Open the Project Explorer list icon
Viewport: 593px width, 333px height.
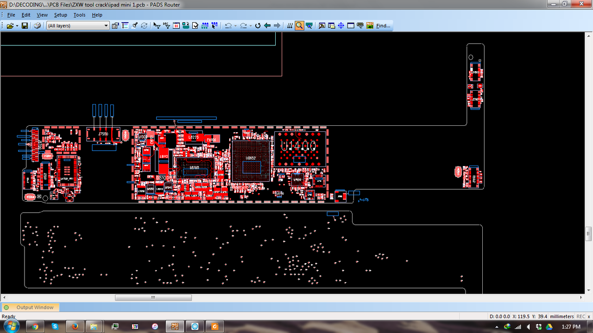(125, 25)
